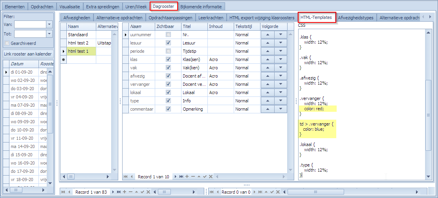
Task: Select template row 'Standaard'
Action: (81, 35)
